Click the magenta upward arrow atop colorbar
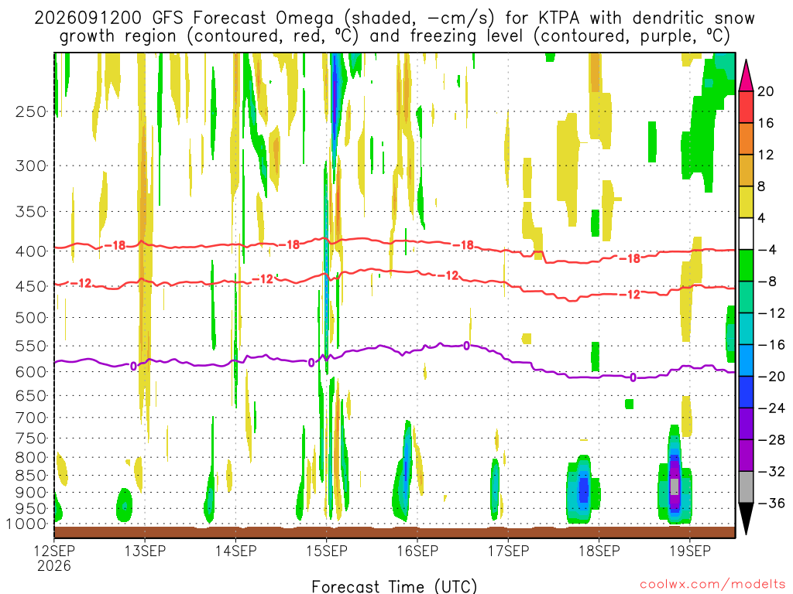Image resolution: width=793 pixels, height=594 pixels. pyautogui.click(x=746, y=76)
